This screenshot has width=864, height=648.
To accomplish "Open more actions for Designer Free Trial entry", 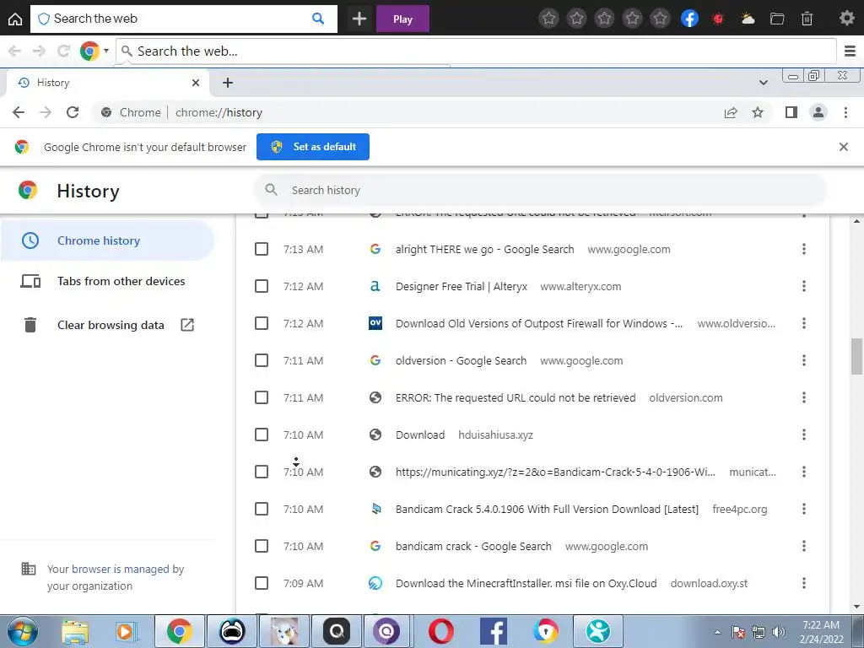I will click(804, 286).
